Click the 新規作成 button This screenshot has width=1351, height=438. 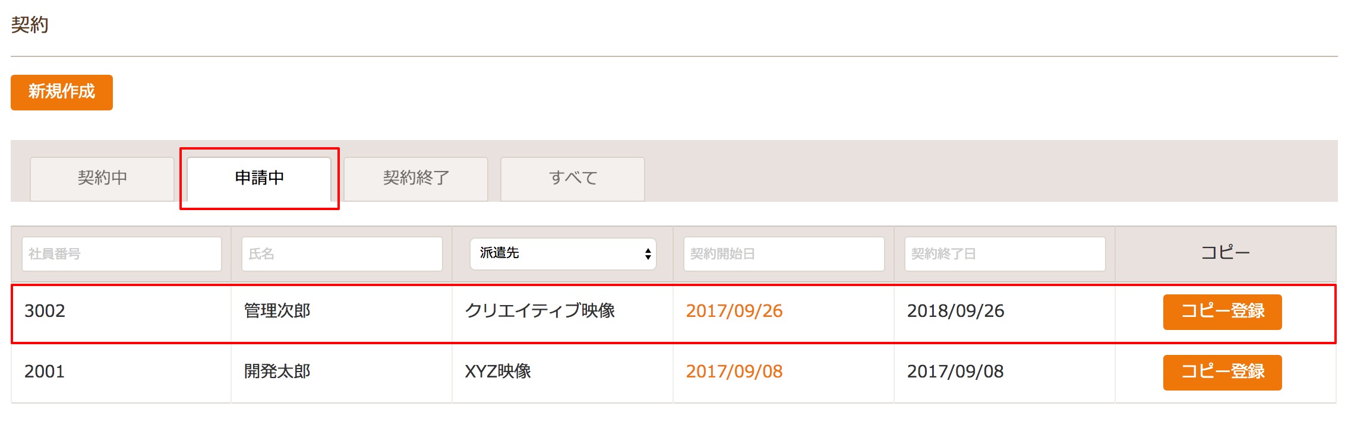pyautogui.click(x=62, y=92)
